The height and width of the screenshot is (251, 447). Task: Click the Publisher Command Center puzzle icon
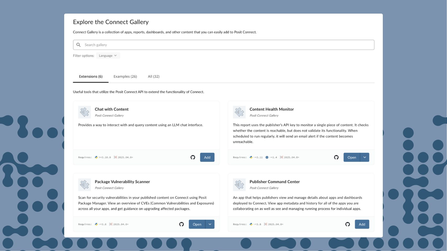239,185
